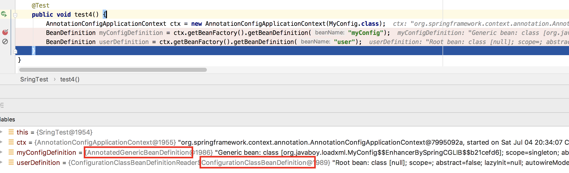
Task: Click the red verified breakpoint icon
Action: pos(5,32)
